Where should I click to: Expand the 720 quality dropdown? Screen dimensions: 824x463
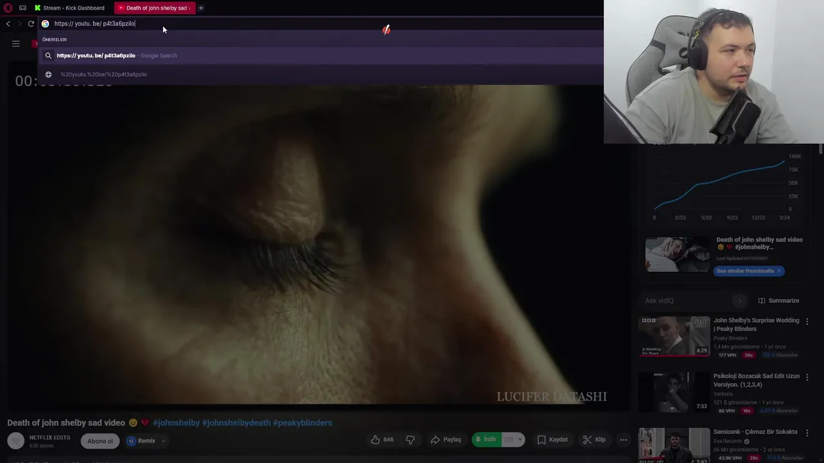pos(513,440)
